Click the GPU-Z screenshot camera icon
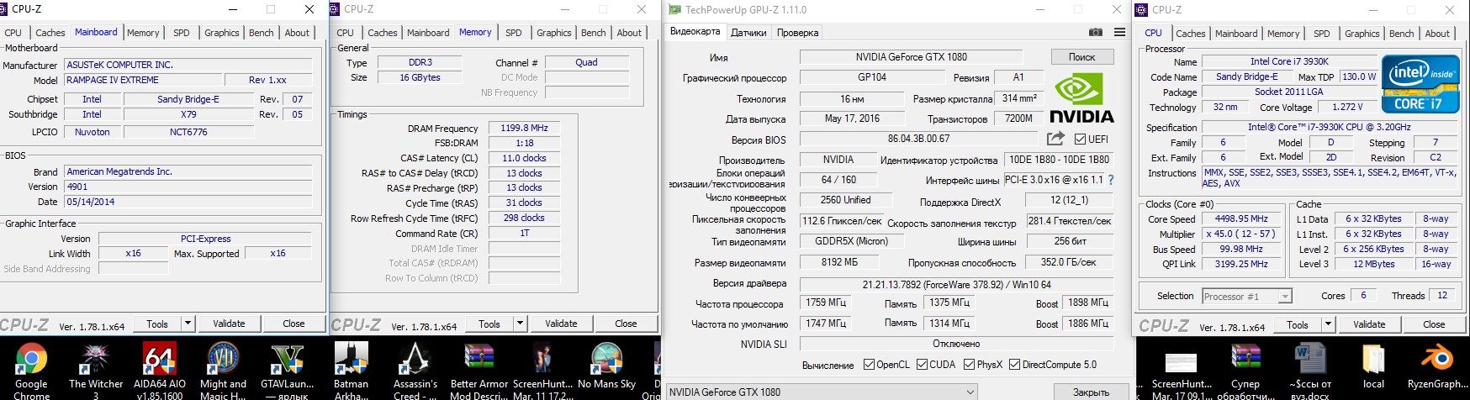The width and height of the screenshot is (1470, 400). click(1095, 33)
